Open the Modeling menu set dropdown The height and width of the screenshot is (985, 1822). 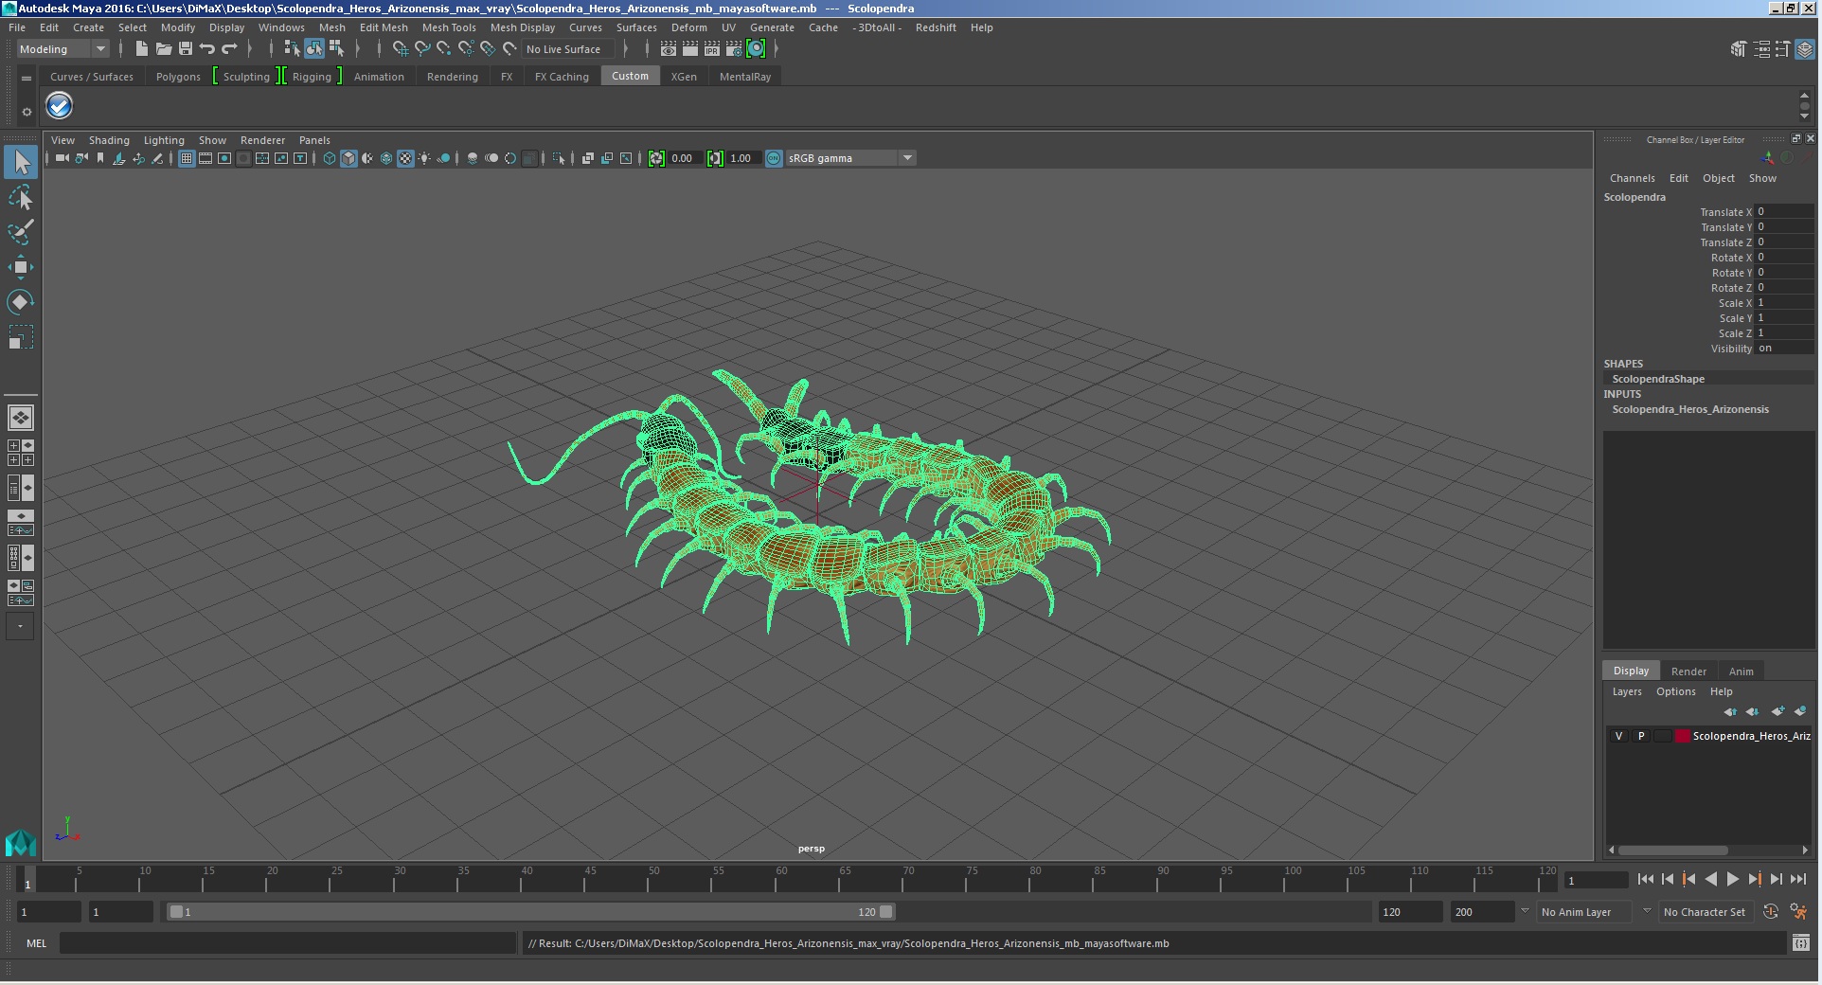63,49
